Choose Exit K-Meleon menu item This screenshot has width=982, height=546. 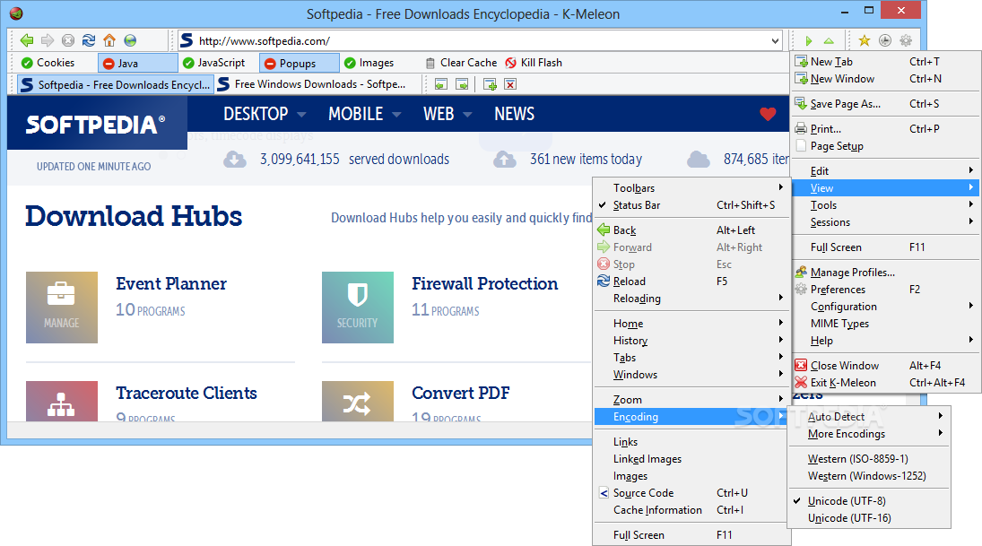click(885, 383)
